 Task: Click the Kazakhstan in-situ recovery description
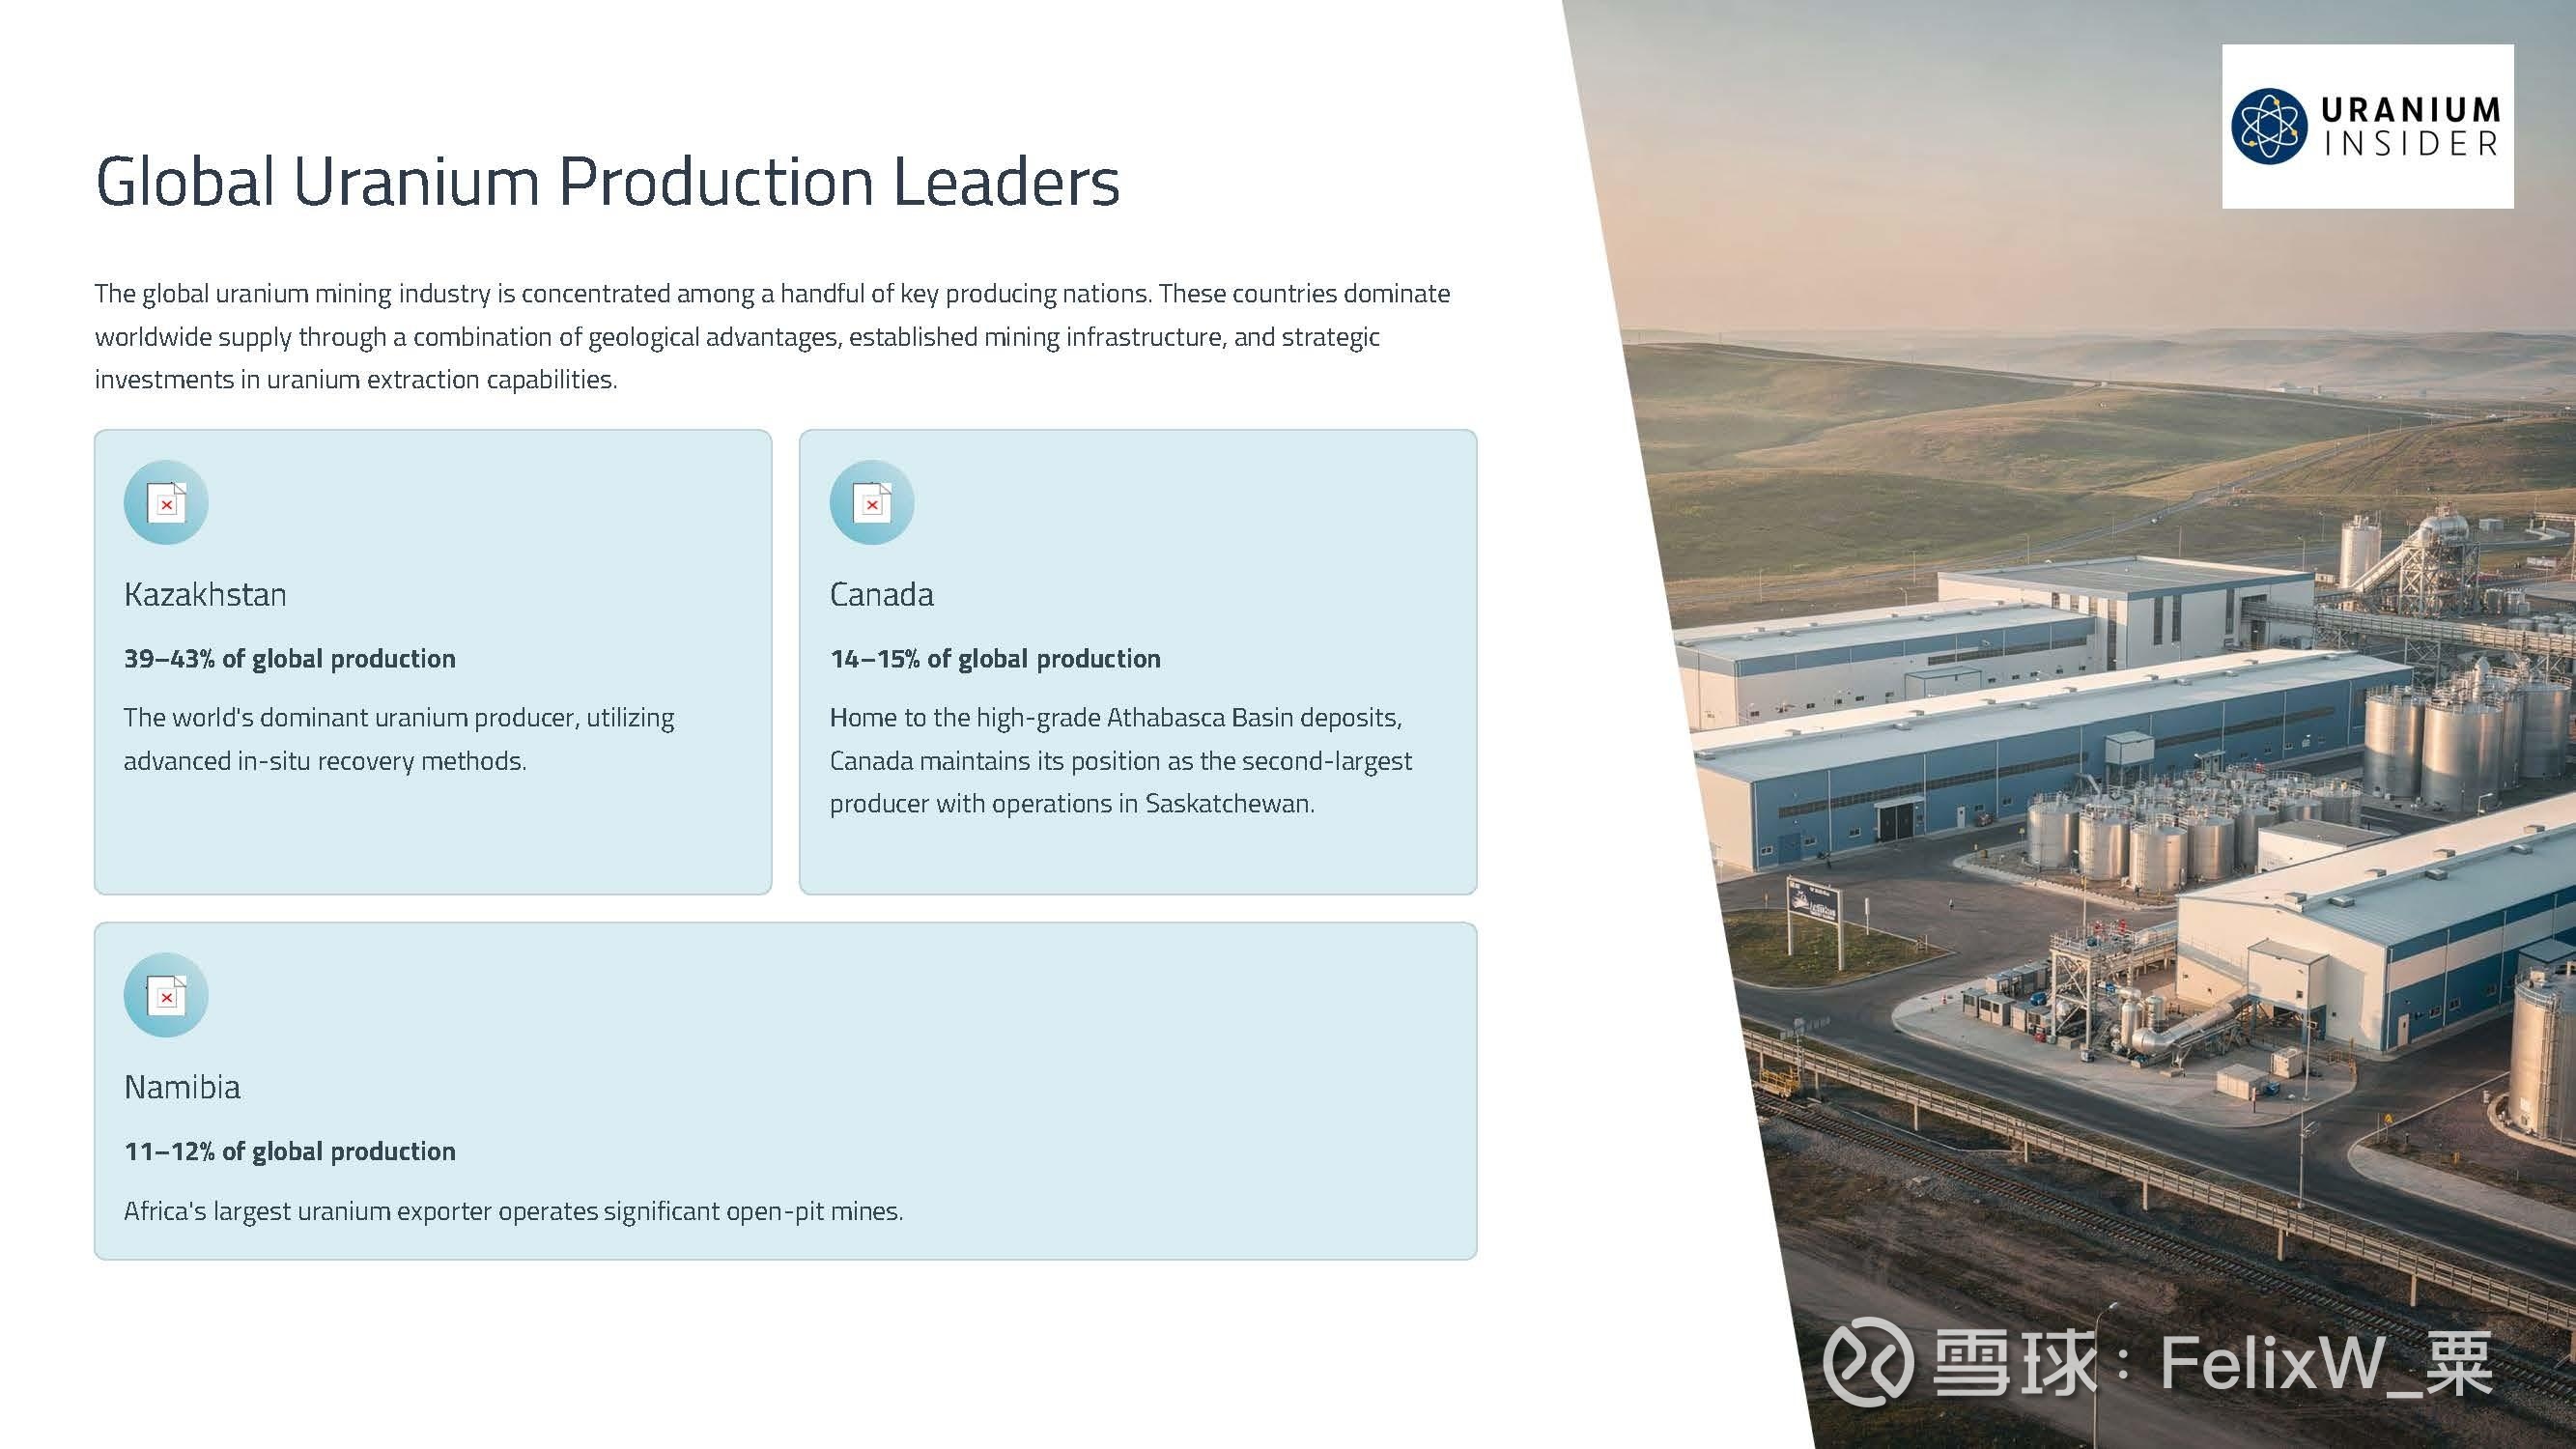pos(398,739)
